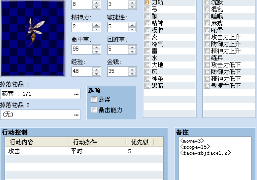257x180 pixels.
Task: Select the (无) drop item field
Action: [x=40, y=115]
